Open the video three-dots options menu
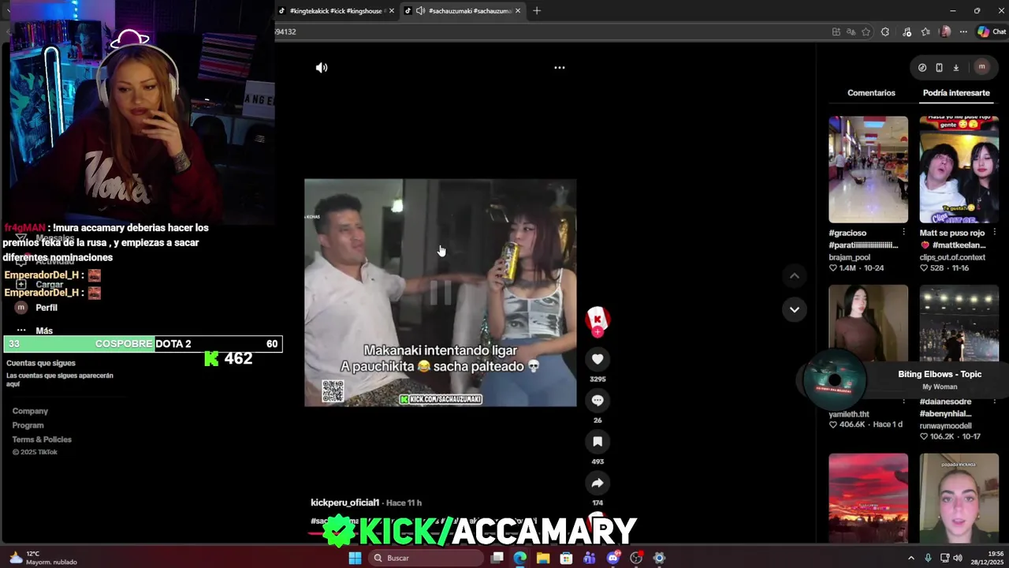The width and height of the screenshot is (1009, 568). (559, 68)
